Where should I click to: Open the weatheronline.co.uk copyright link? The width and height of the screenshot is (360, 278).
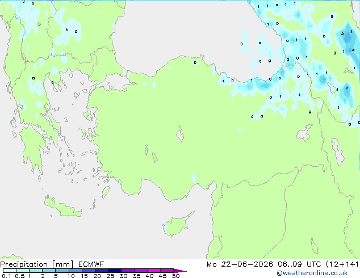[312, 273]
